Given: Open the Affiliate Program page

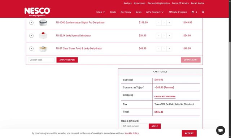Looking at the screenshot, I should point(178,12).
